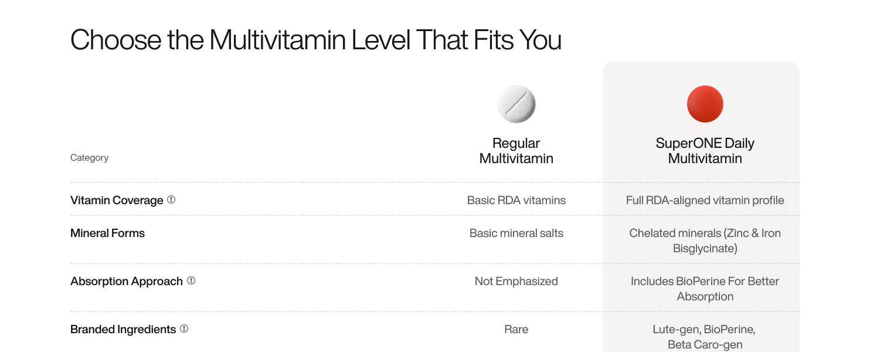Click the 'Not Emphasized' cell
The width and height of the screenshot is (870, 352).
pos(516,281)
